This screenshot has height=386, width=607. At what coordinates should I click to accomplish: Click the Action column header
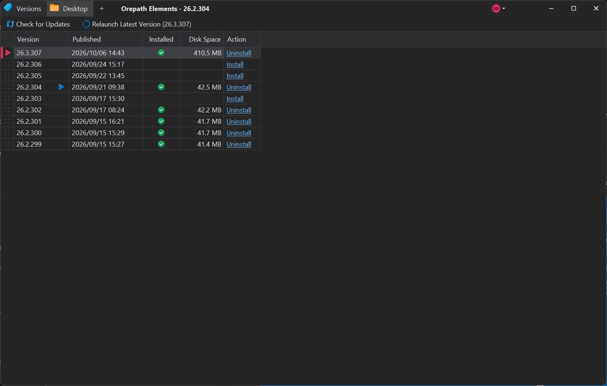coord(242,39)
